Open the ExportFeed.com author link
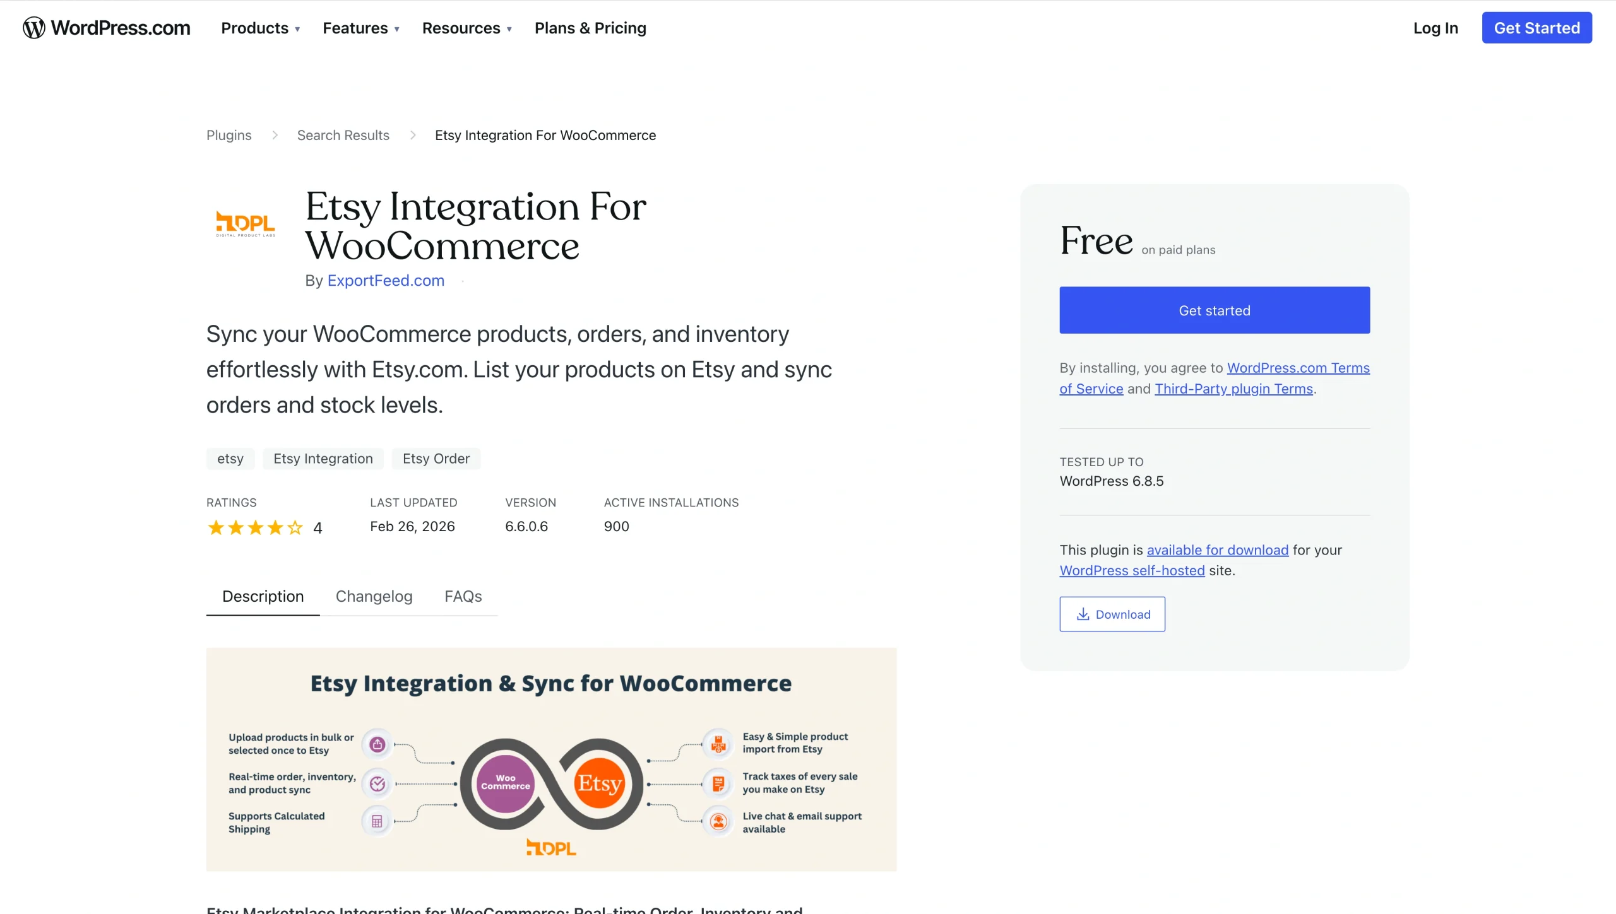Screen dimensions: 1616x914 (x=385, y=281)
